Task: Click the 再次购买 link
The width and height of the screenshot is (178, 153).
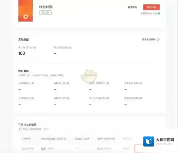Action: coord(133,7)
